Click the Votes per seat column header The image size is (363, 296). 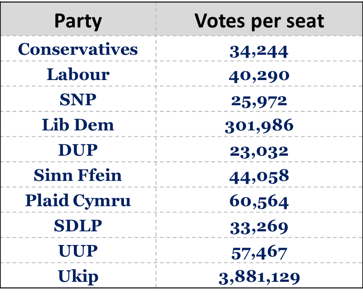(259, 21)
